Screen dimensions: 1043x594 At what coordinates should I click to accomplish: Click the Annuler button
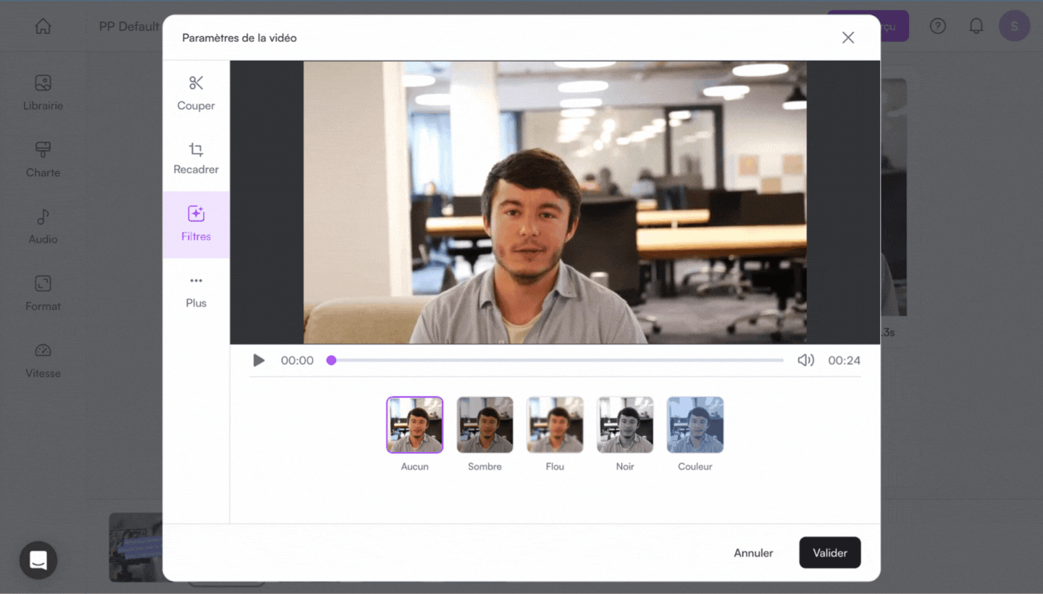[753, 553]
